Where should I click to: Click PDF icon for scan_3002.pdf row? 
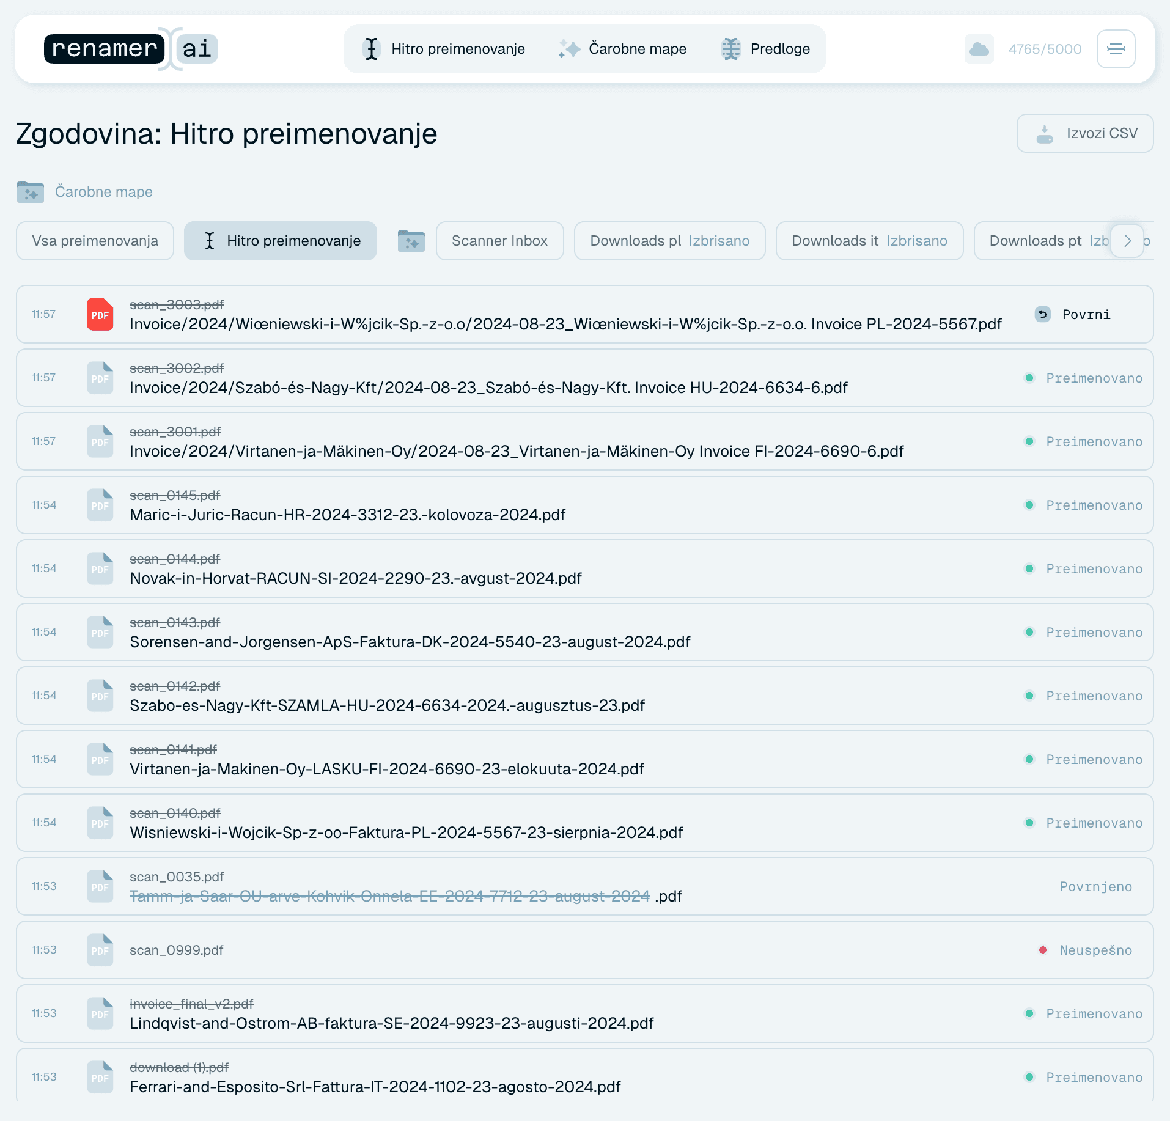tap(100, 378)
